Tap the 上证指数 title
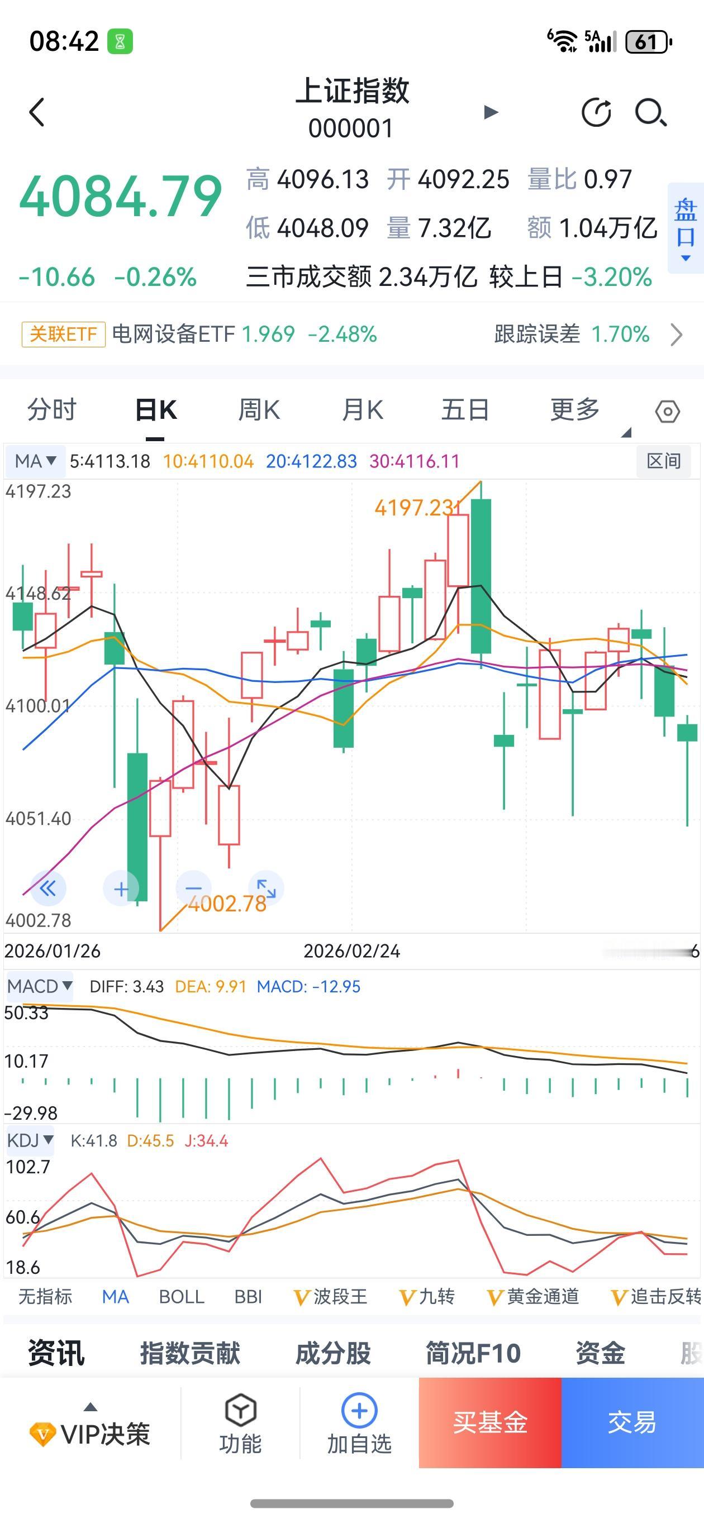This screenshot has width=704, height=1519. click(353, 91)
